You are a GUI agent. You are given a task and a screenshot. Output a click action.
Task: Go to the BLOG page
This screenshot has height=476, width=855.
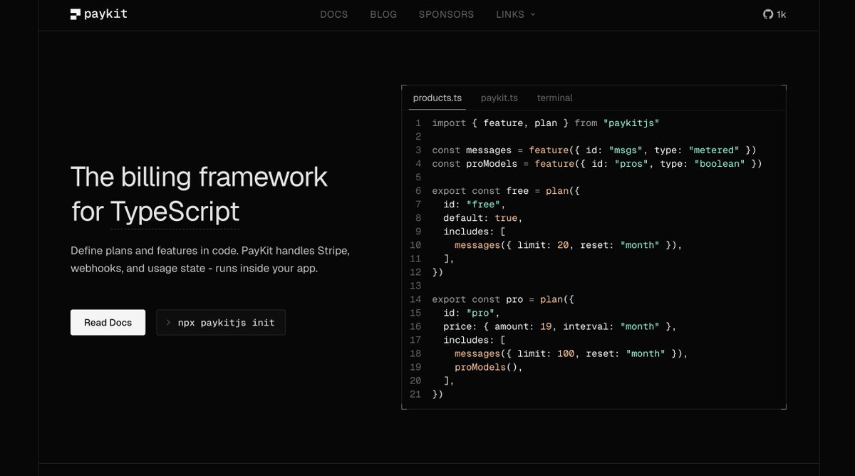383,14
